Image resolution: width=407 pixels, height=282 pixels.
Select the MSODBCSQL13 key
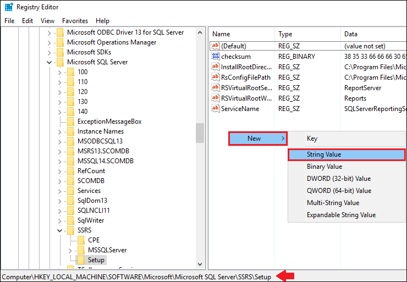click(x=100, y=141)
